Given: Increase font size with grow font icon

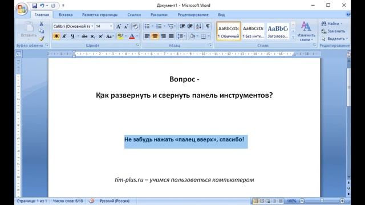Looking at the screenshot, I should click(x=119, y=26).
